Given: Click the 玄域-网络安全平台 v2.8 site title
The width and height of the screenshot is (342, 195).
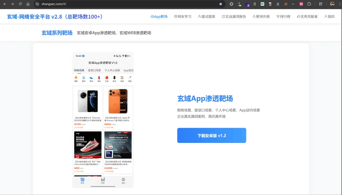Looking at the screenshot, I should [55, 16].
